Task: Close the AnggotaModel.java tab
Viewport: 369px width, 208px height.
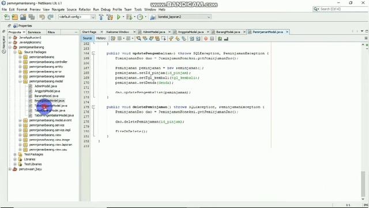Action: pos(208,32)
